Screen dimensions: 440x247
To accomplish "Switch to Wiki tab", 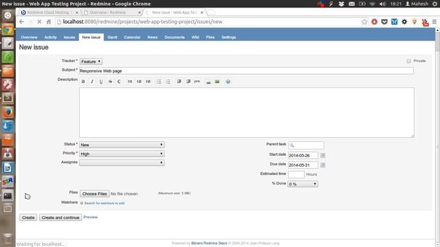I will (195, 37).
